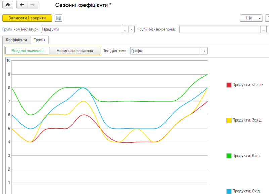The height and width of the screenshot is (194, 269).
Task: Expand the Тип діаграми dropdown arrow
Action: click(204, 51)
